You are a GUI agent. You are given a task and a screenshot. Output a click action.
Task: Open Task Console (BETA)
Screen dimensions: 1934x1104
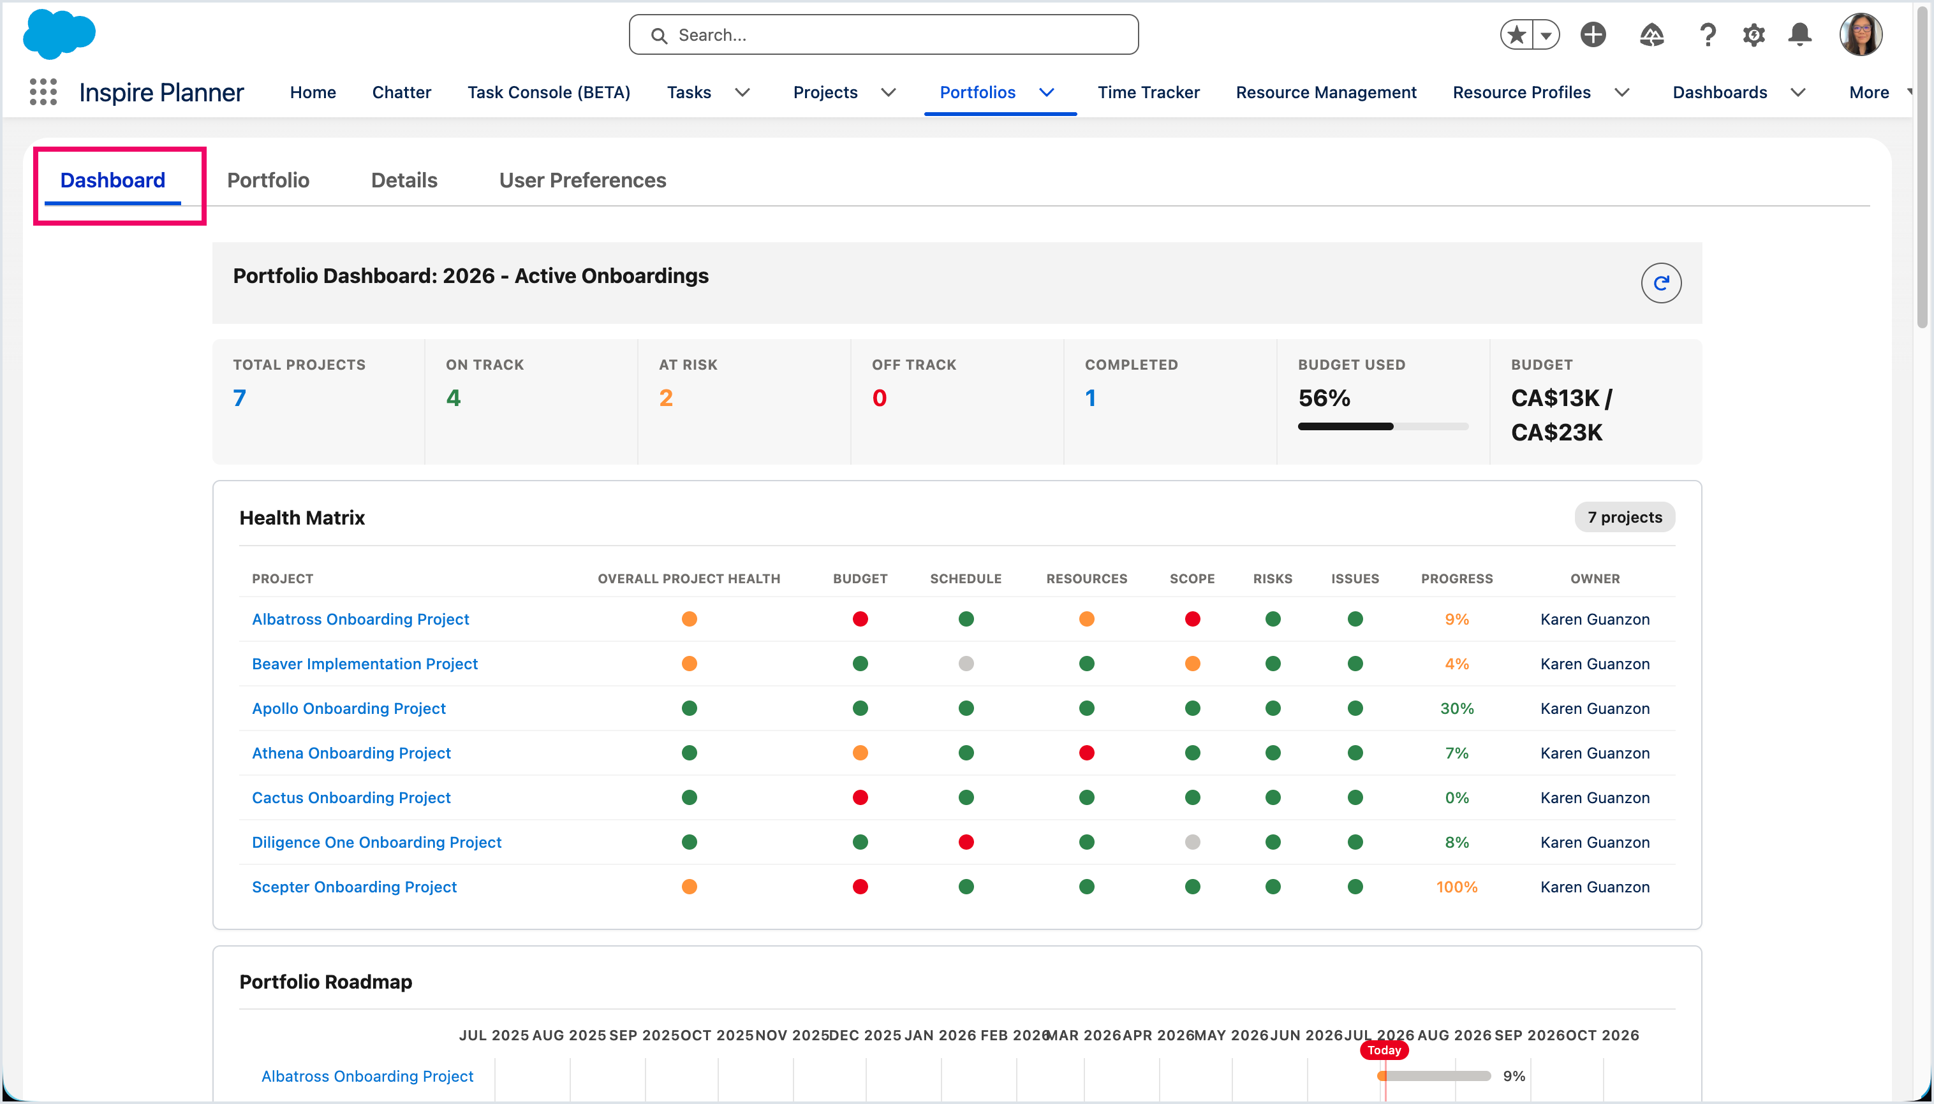(549, 92)
